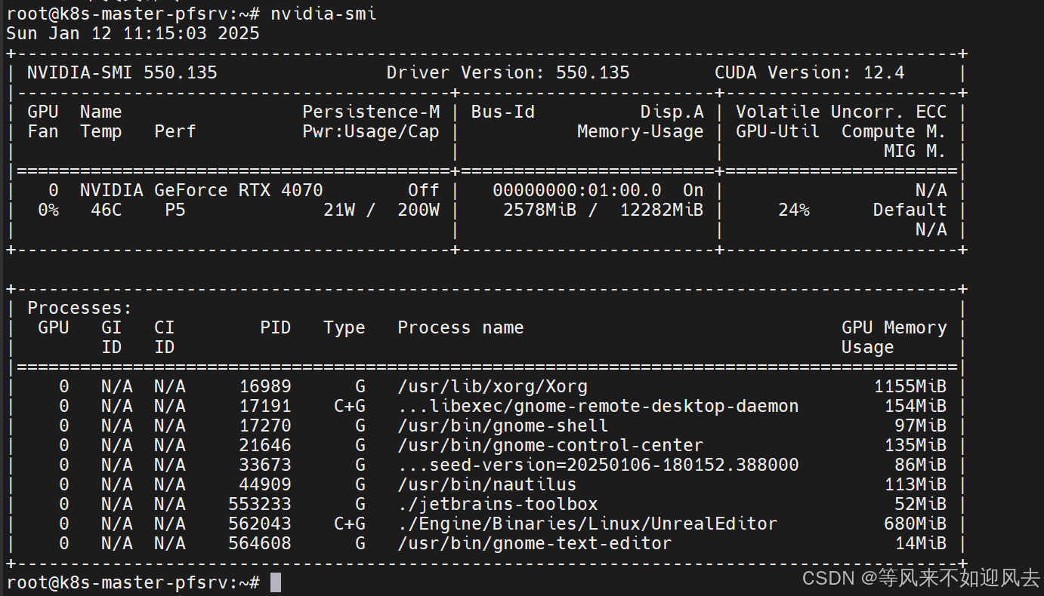The image size is (1044, 596).
Task: Select PID 44909
Action: coord(265,484)
